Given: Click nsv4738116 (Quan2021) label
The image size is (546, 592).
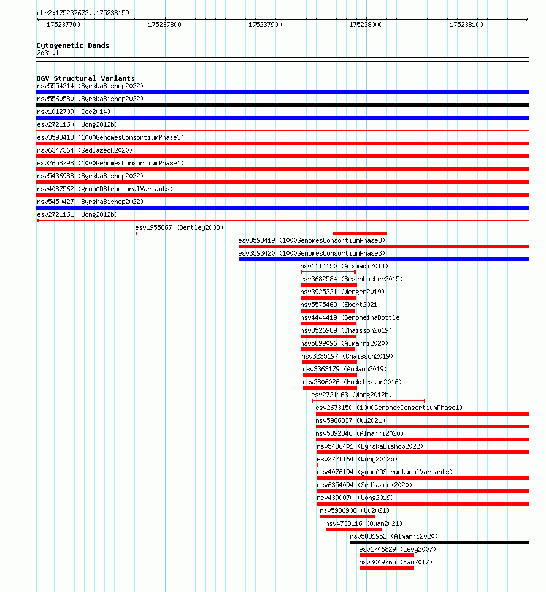Looking at the screenshot, I should pos(364,523).
